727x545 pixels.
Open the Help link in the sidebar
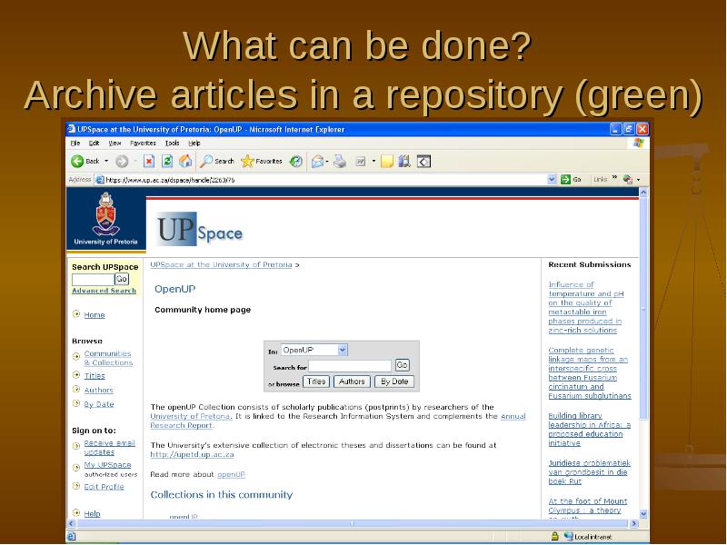[93, 513]
